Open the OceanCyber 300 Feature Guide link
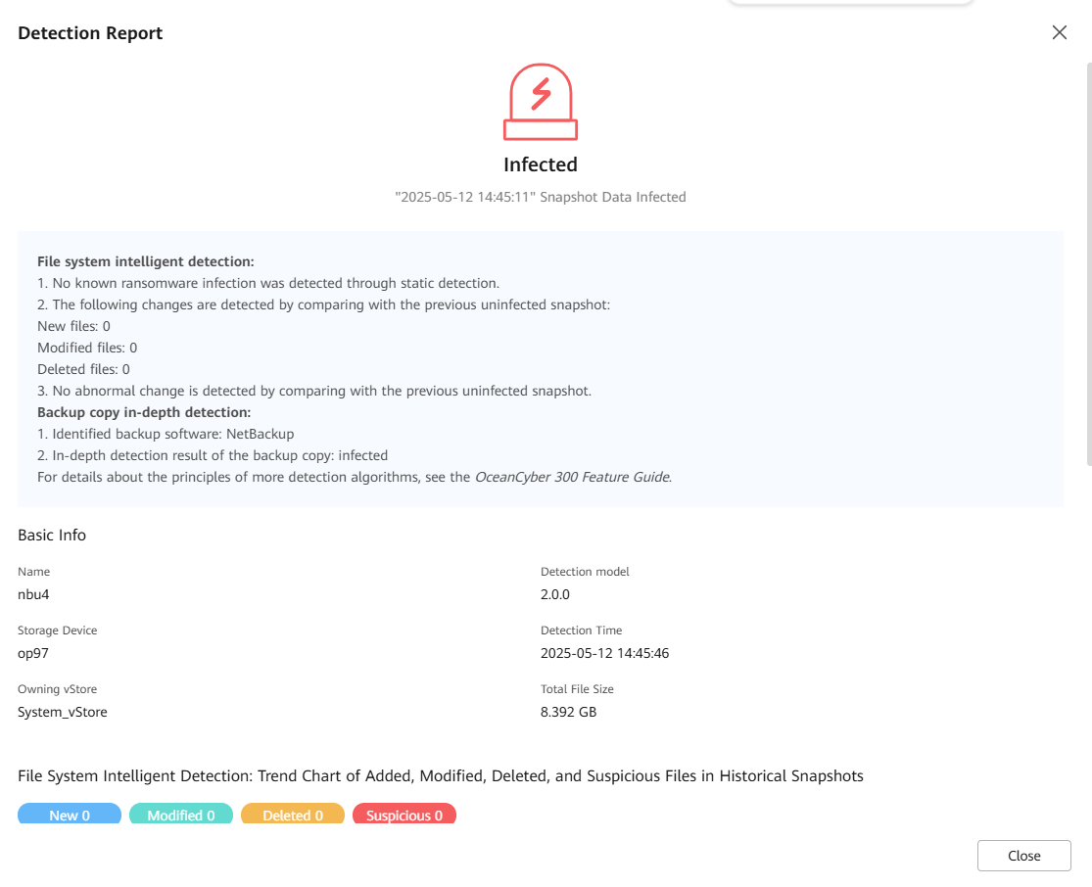1092x887 pixels. [572, 477]
